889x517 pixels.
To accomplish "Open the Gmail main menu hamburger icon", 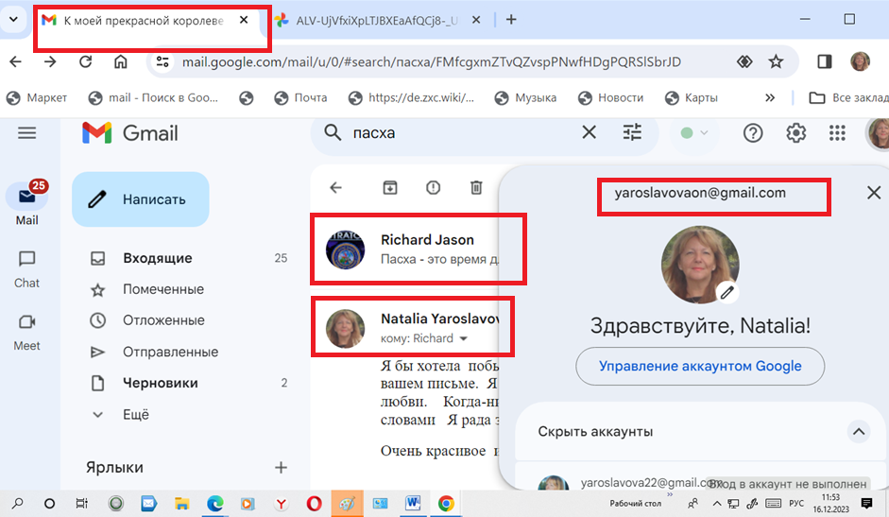I will (x=26, y=133).
